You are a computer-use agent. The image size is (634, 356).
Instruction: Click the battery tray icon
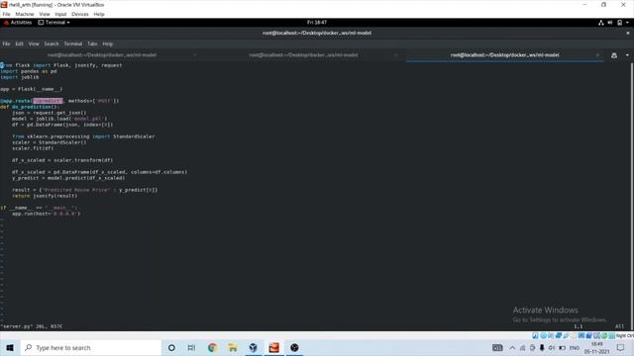(562, 347)
